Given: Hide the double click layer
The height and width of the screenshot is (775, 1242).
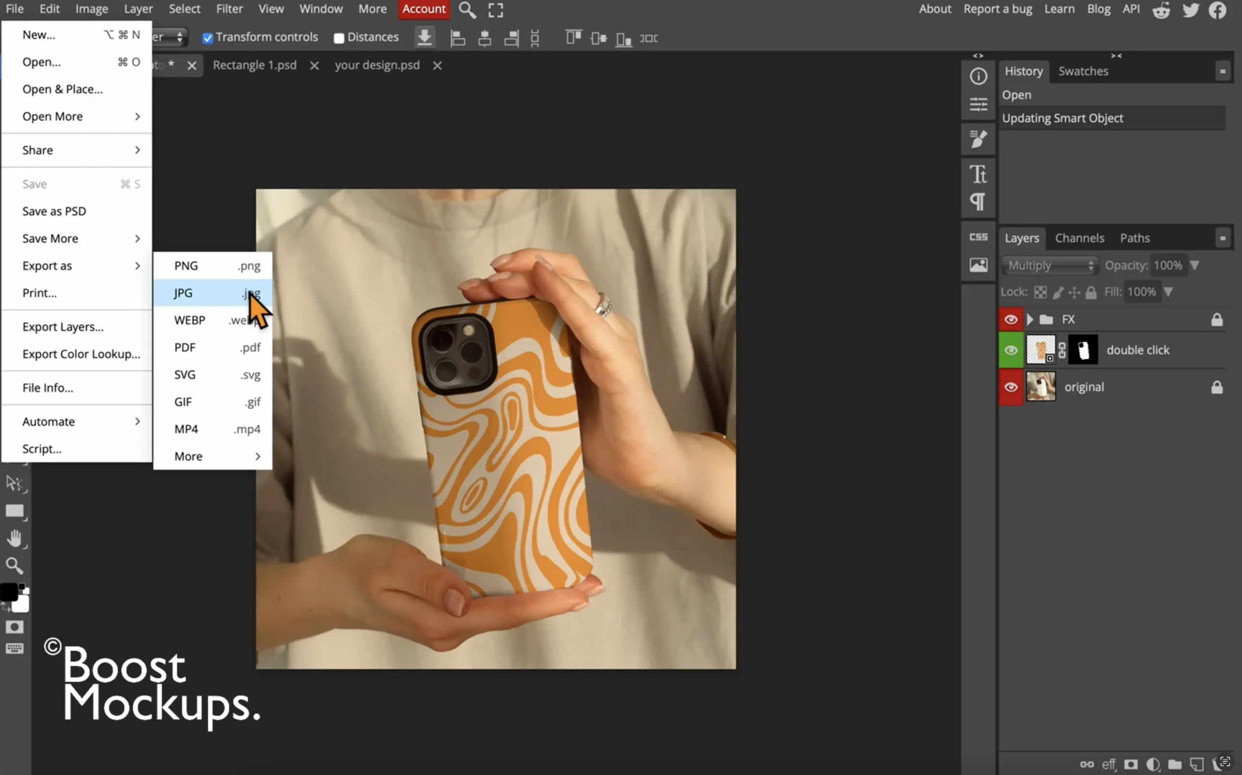Looking at the screenshot, I should click(x=1011, y=350).
